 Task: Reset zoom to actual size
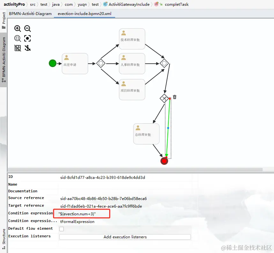click(x=18, y=38)
